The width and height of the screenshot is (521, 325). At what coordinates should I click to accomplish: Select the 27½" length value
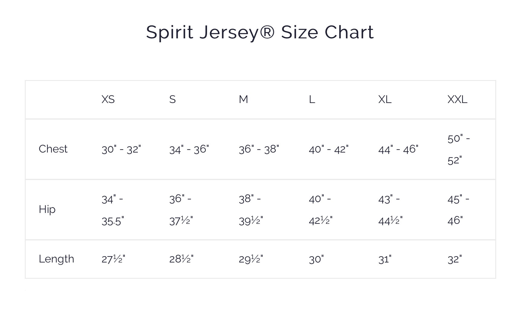point(113,259)
